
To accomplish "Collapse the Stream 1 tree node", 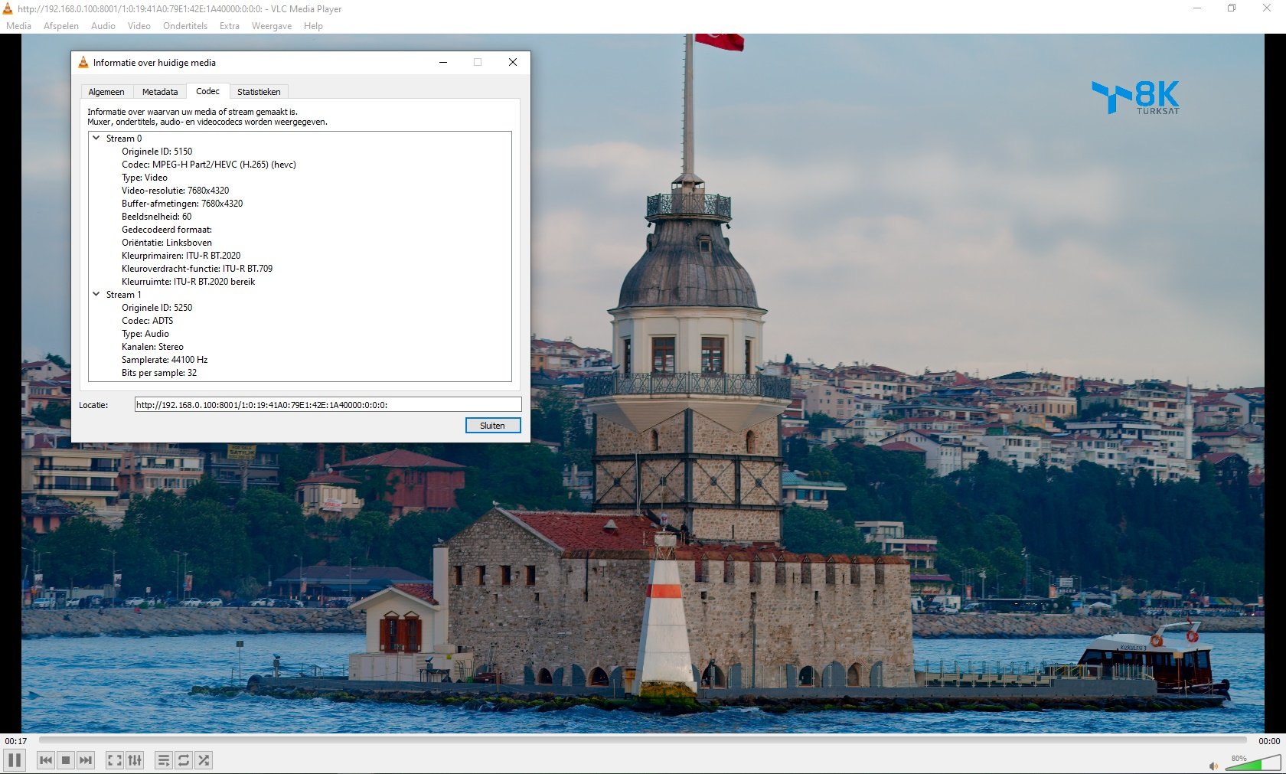I will (96, 295).
